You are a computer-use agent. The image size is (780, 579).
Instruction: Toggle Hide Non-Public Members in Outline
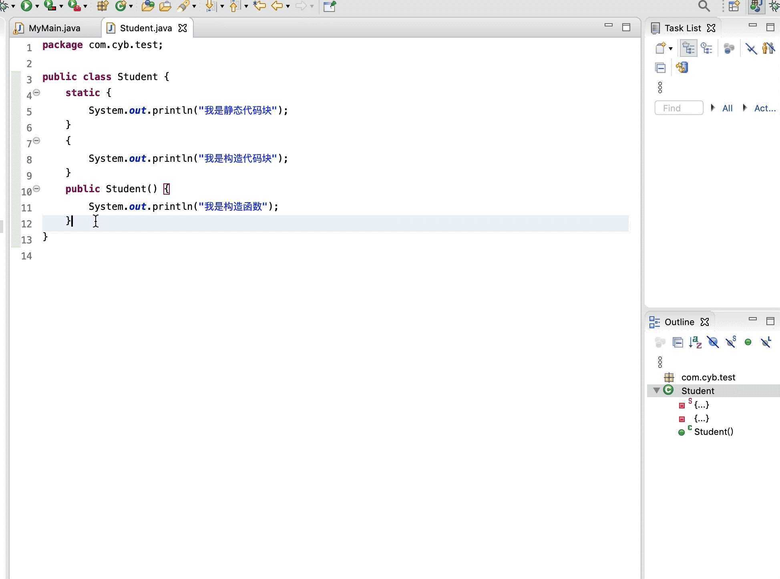(x=748, y=342)
